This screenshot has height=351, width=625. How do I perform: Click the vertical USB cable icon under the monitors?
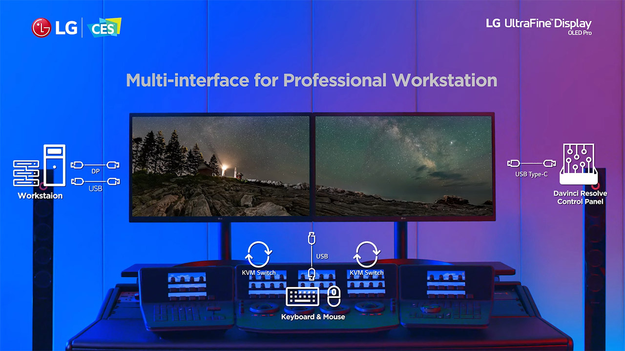312,256
